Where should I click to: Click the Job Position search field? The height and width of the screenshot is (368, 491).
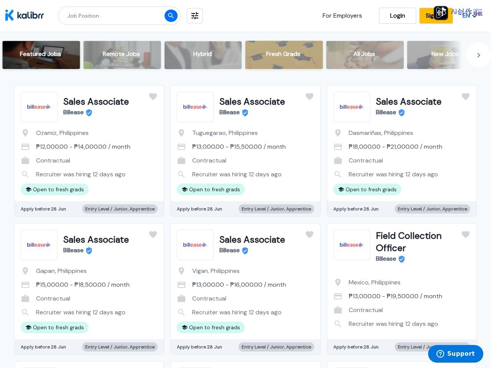[115, 16]
